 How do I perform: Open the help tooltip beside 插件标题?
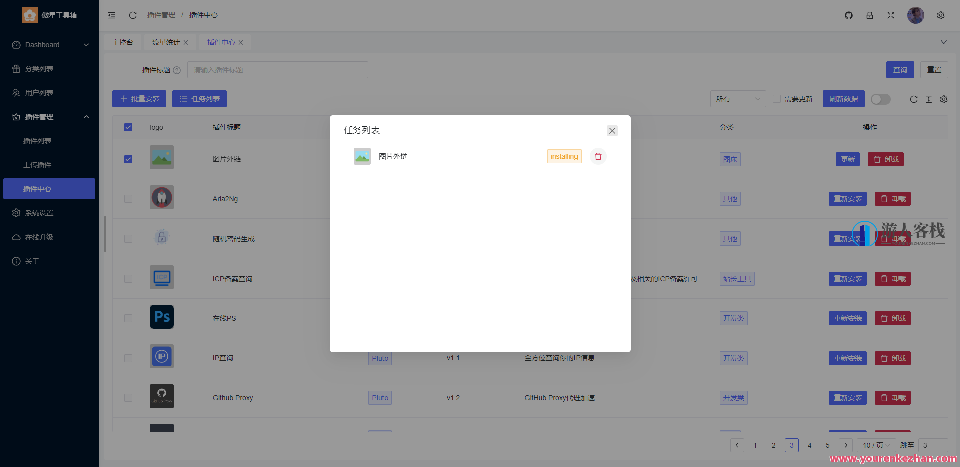point(177,70)
